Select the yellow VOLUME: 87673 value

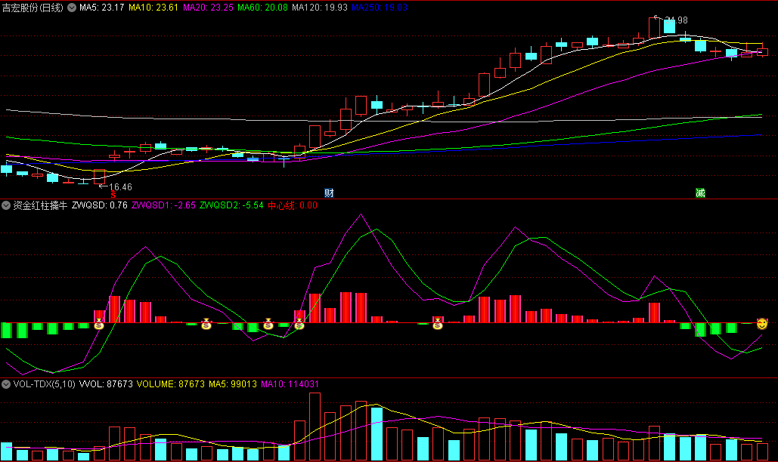pyautogui.click(x=171, y=384)
